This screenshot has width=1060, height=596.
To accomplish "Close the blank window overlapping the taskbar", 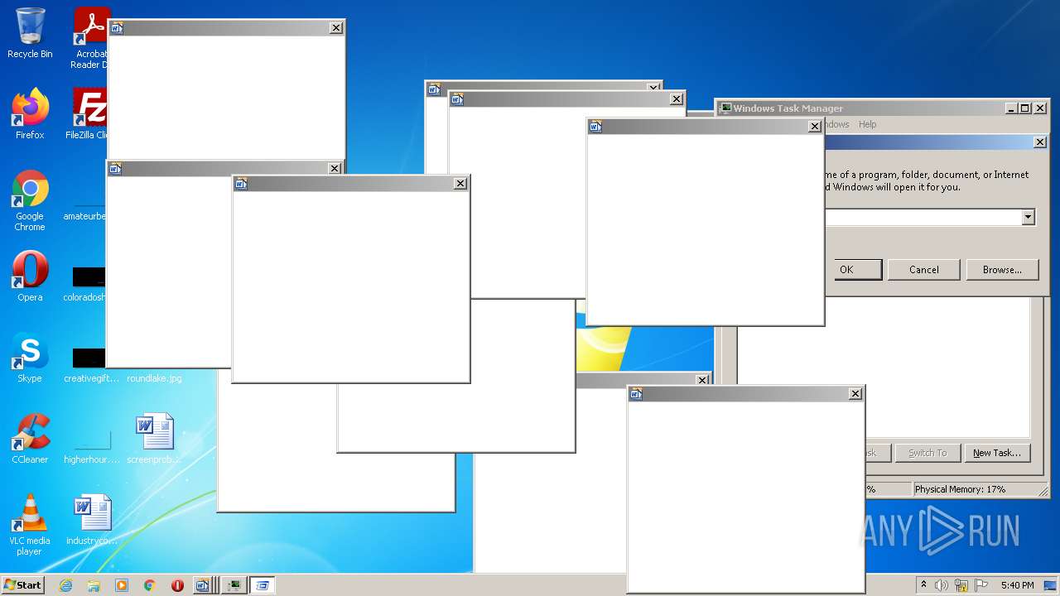I will click(855, 394).
